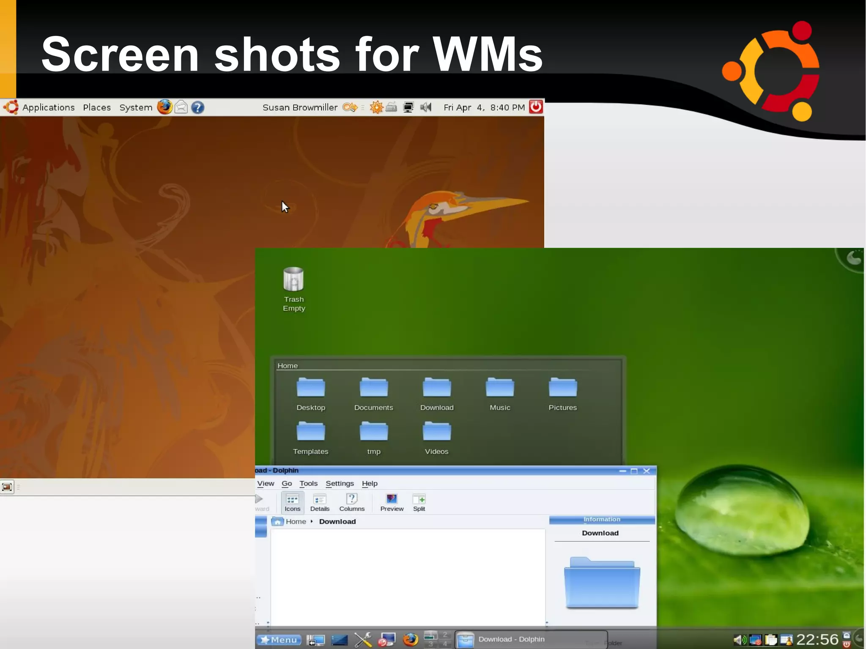Switch to virtual desktop 2 in pager
866x649 pixels.
(445, 635)
